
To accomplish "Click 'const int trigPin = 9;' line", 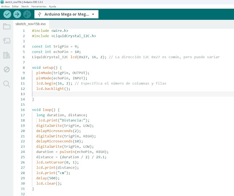I will pos(55,46).
